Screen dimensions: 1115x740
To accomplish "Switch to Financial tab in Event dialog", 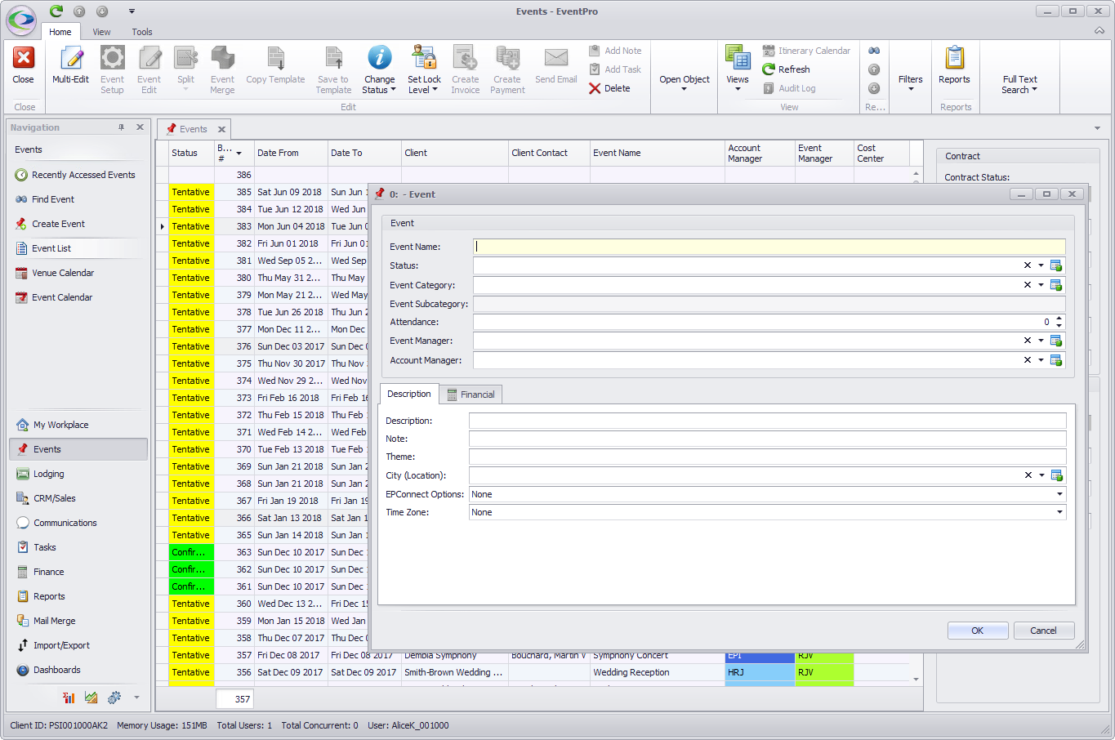I will [x=471, y=395].
